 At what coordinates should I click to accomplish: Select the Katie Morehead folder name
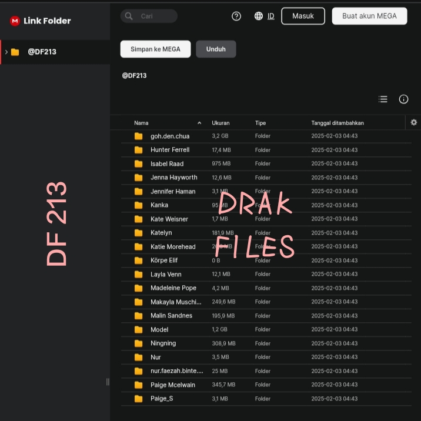173,247
